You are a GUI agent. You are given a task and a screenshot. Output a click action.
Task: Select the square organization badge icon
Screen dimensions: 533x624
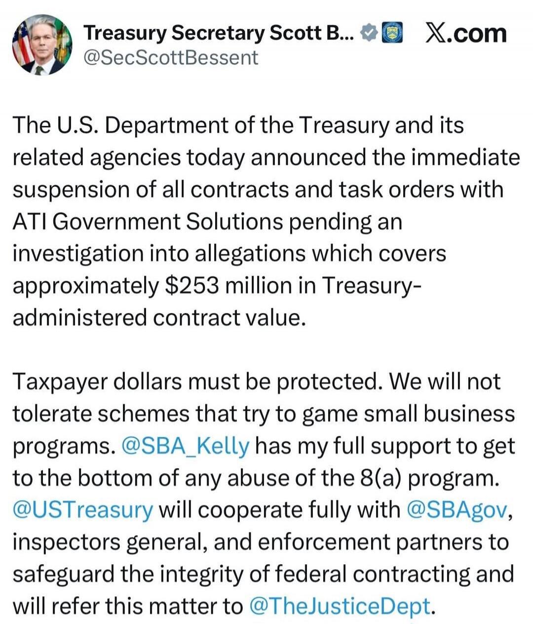click(392, 33)
